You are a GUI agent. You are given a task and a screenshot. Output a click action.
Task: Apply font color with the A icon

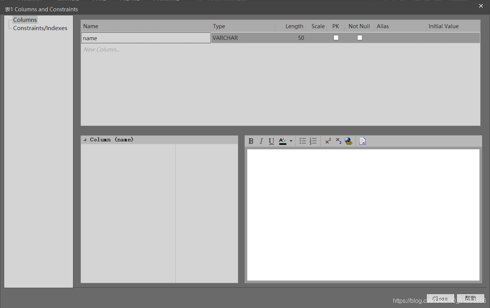pyautogui.click(x=283, y=141)
